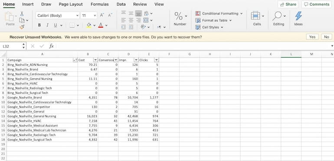Click the Ideas lightning bolt icon
This screenshot has width=334, height=161.
298,16
